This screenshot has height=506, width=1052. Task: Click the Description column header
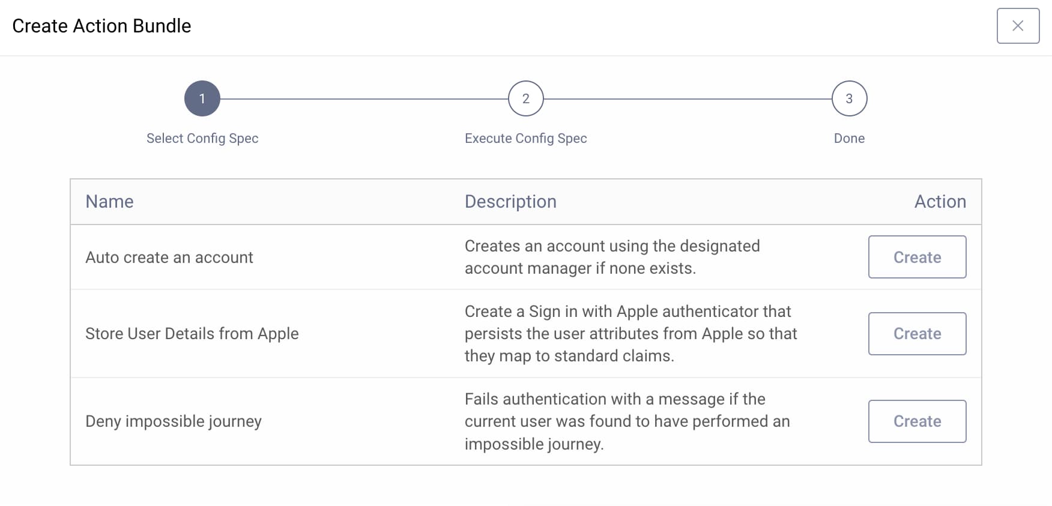click(x=510, y=202)
